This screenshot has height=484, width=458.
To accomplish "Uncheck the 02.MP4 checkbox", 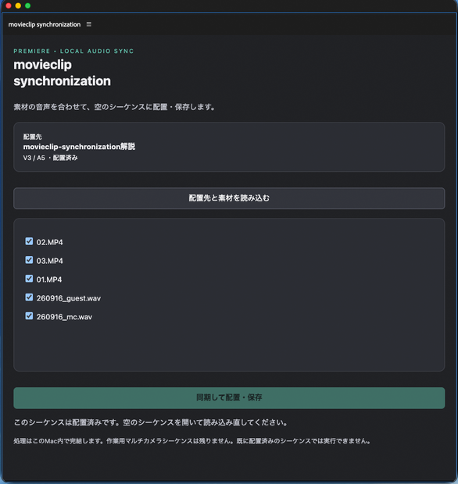I will [29, 241].
